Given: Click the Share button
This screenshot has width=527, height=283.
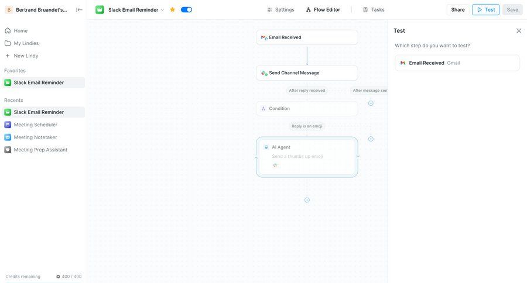Looking at the screenshot, I should pyautogui.click(x=458, y=10).
